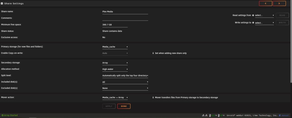Click the DONE button
The width and height of the screenshot is (292, 118).
[124, 106]
